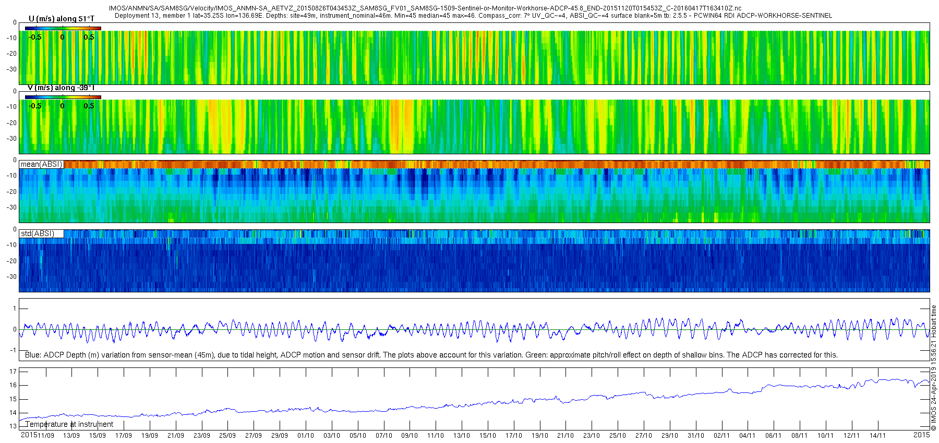939x443 pixels.
Task: Click the '15/10' date tick label
Action: click(488, 436)
